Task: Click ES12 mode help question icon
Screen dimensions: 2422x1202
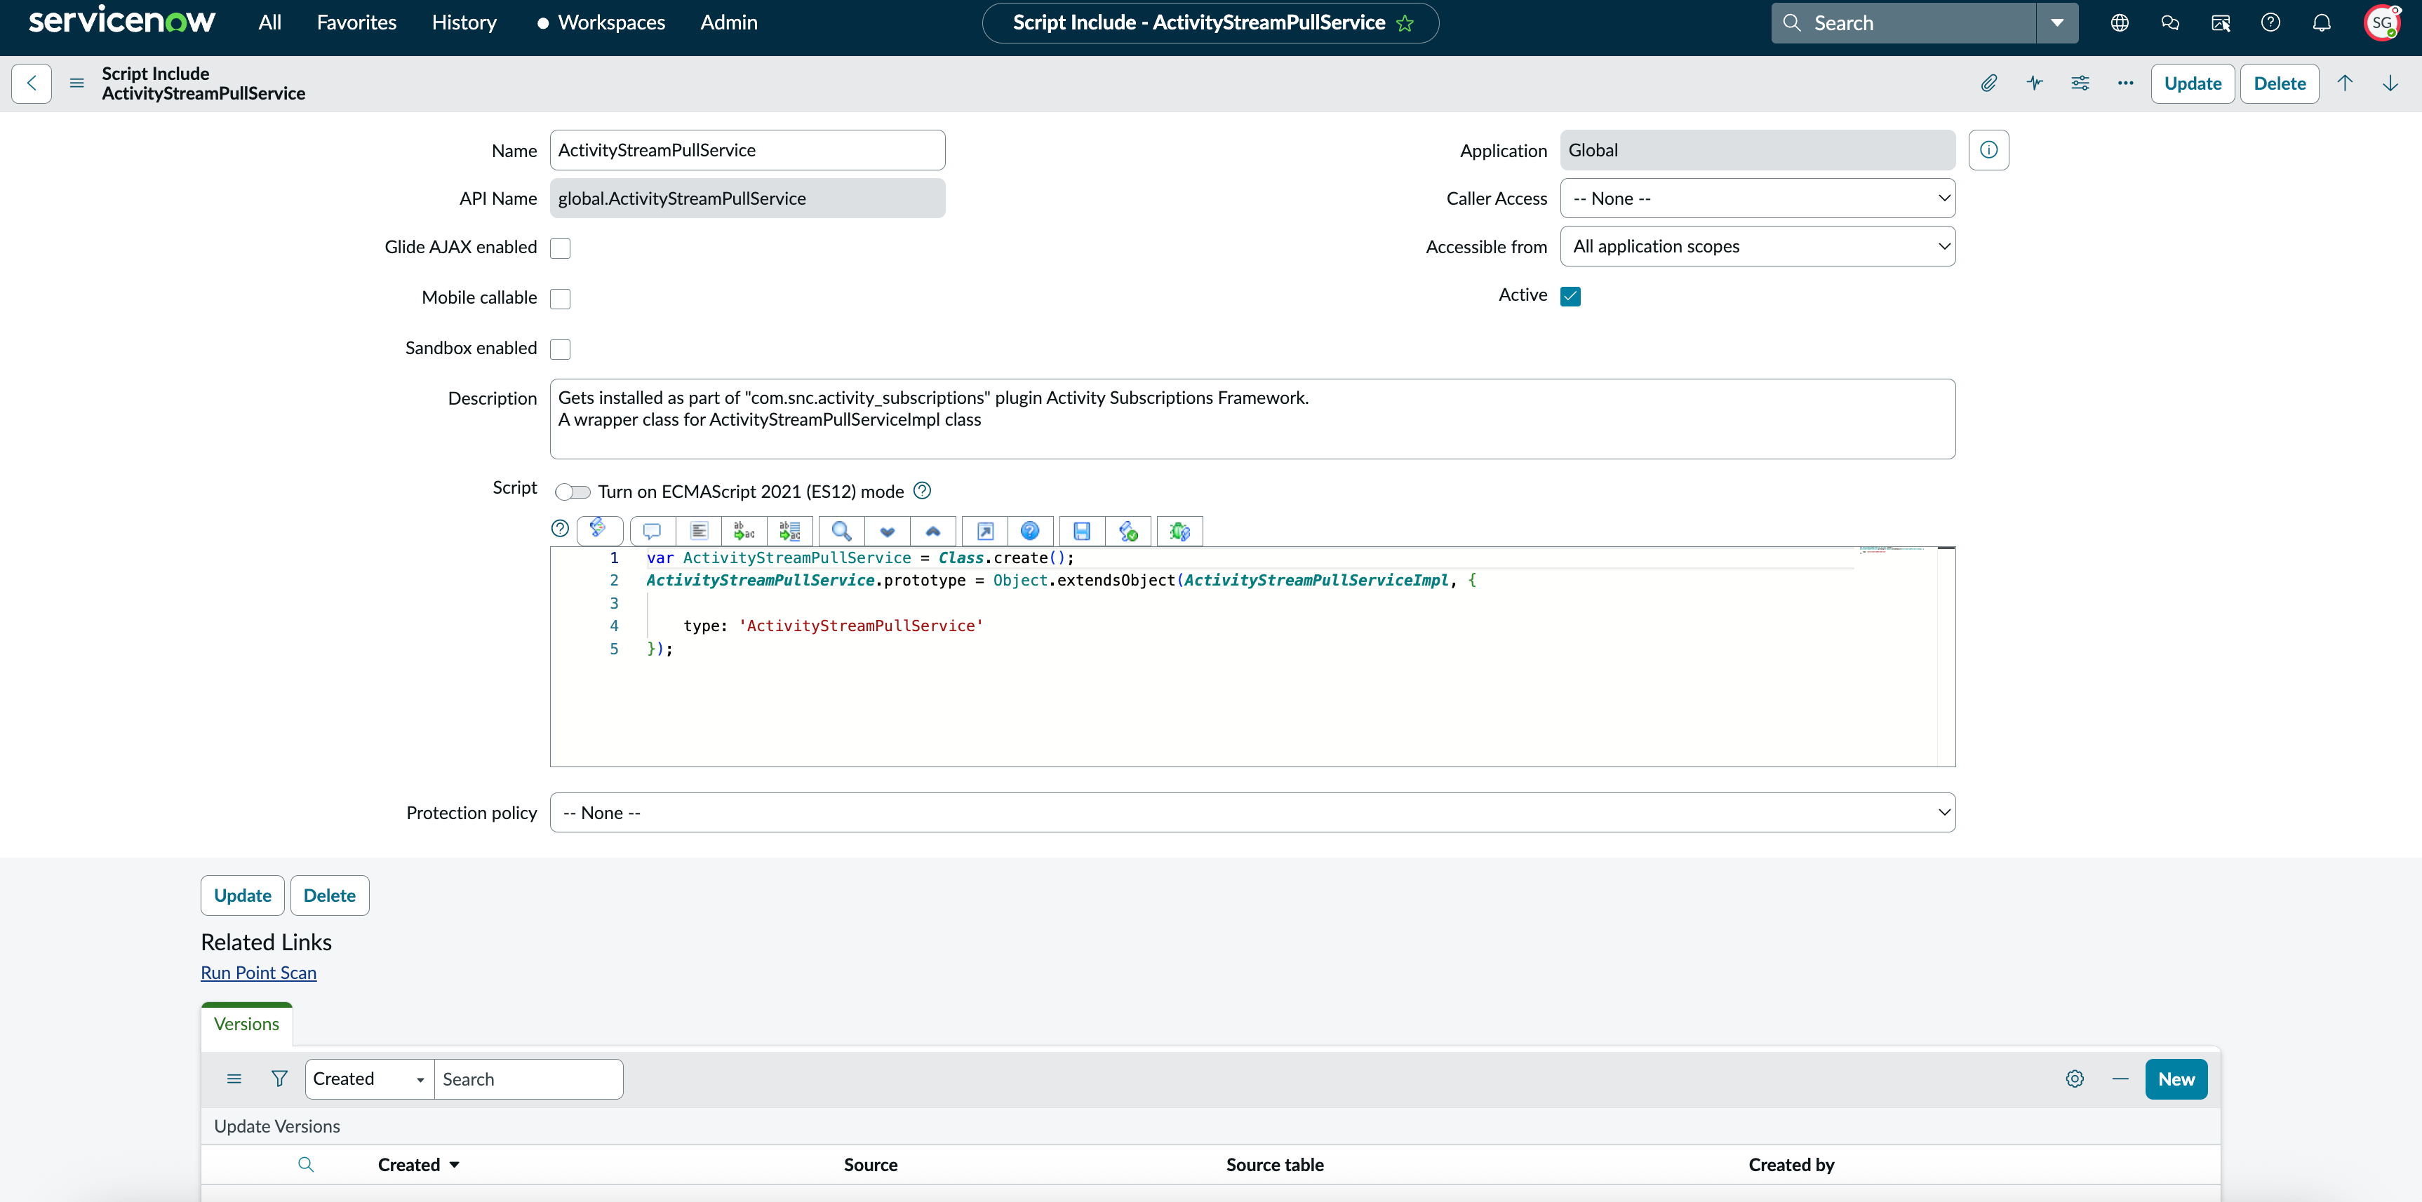Action: coord(923,491)
